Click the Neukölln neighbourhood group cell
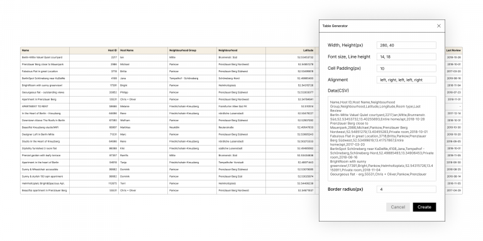Viewport: 483px width, 241px height. pyautogui.click(x=192, y=127)
